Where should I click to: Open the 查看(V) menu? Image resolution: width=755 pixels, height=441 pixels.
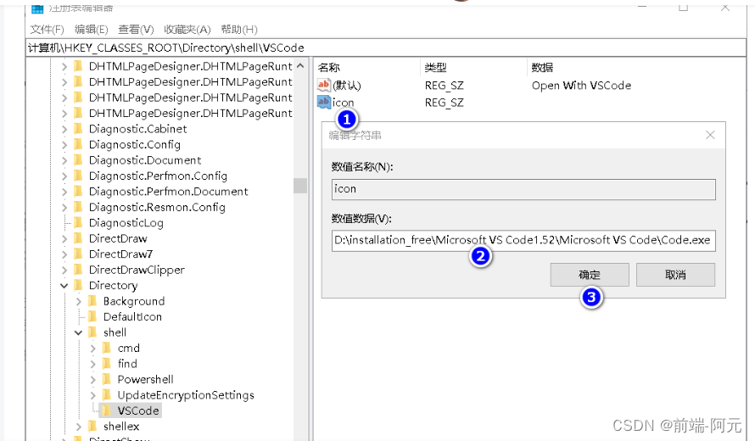point(136,30)
